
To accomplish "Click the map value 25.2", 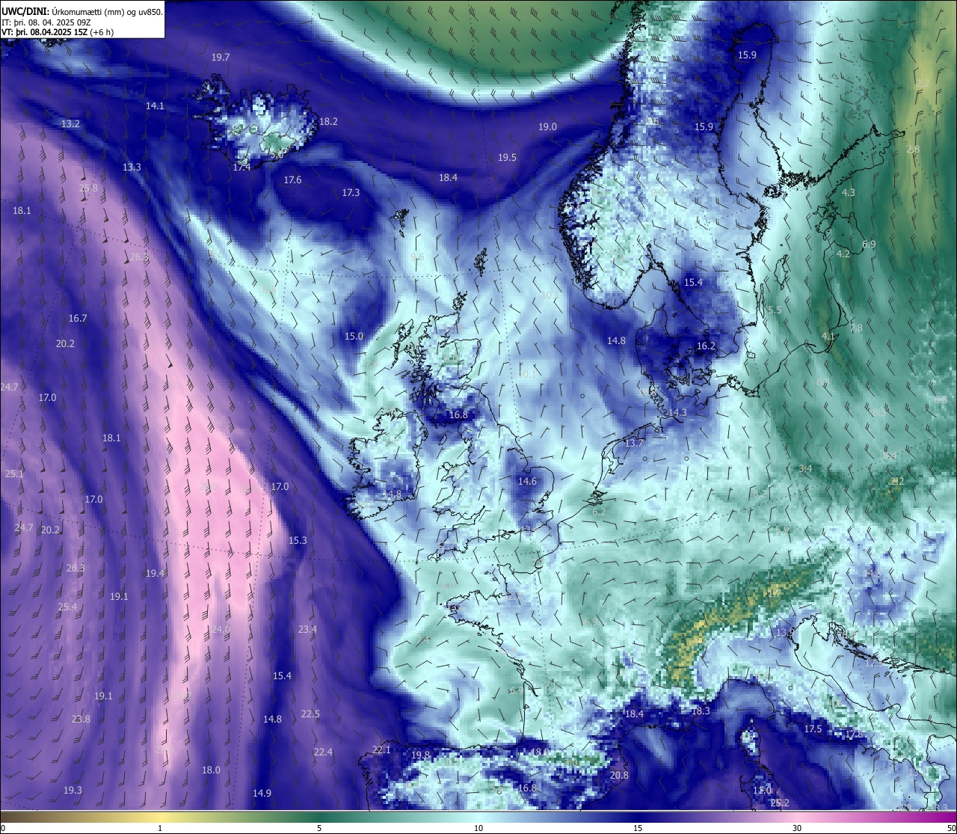I will click(x=780, y=803).
